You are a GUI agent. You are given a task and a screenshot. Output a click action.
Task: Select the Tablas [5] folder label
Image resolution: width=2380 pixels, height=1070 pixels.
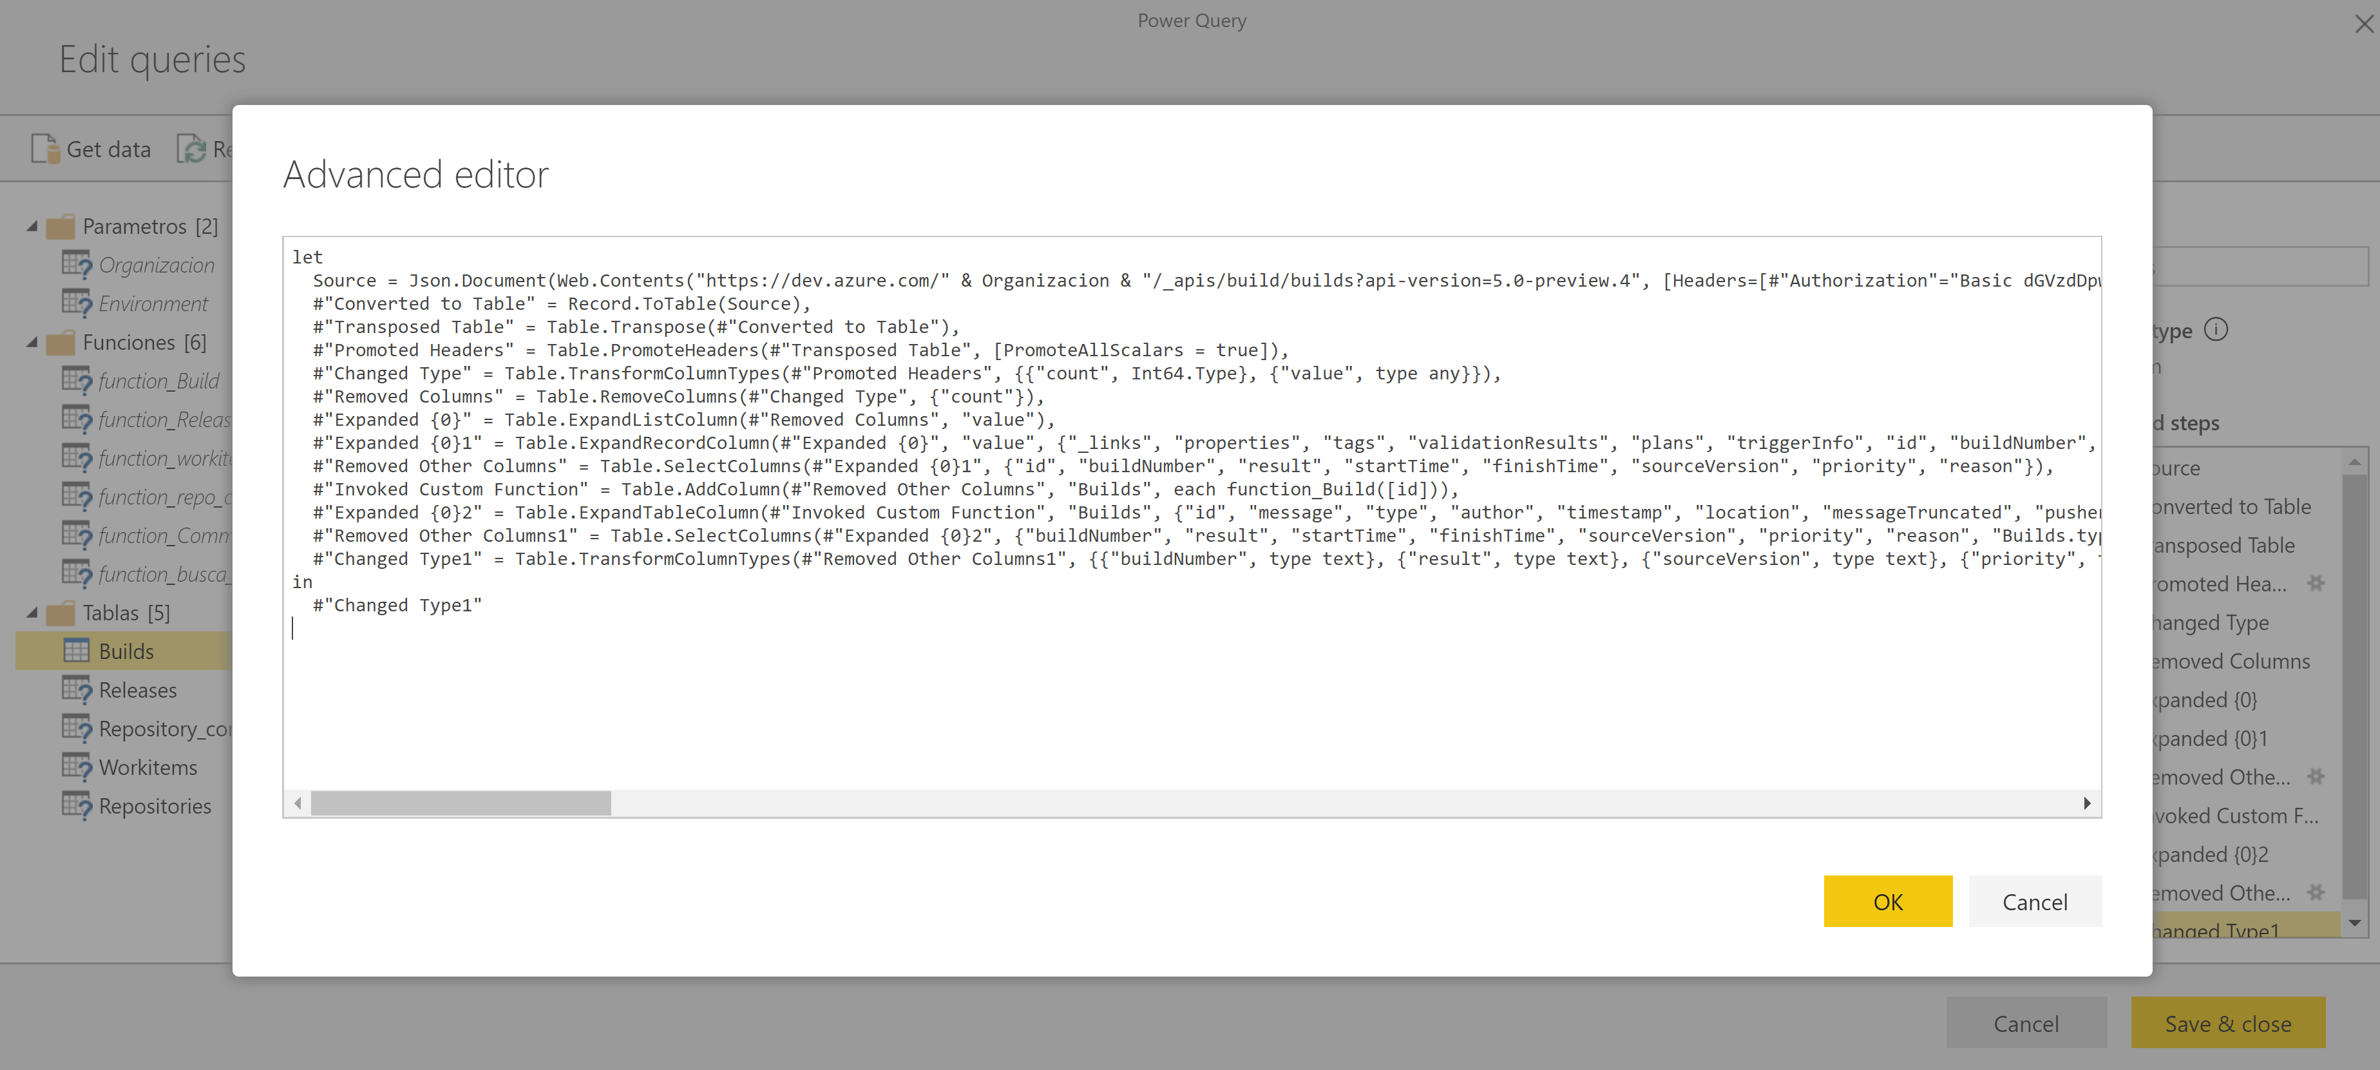coord(127,613)
